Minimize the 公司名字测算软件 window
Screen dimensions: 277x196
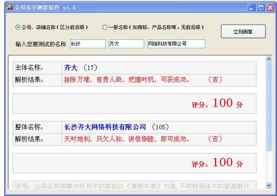(252, 8)
